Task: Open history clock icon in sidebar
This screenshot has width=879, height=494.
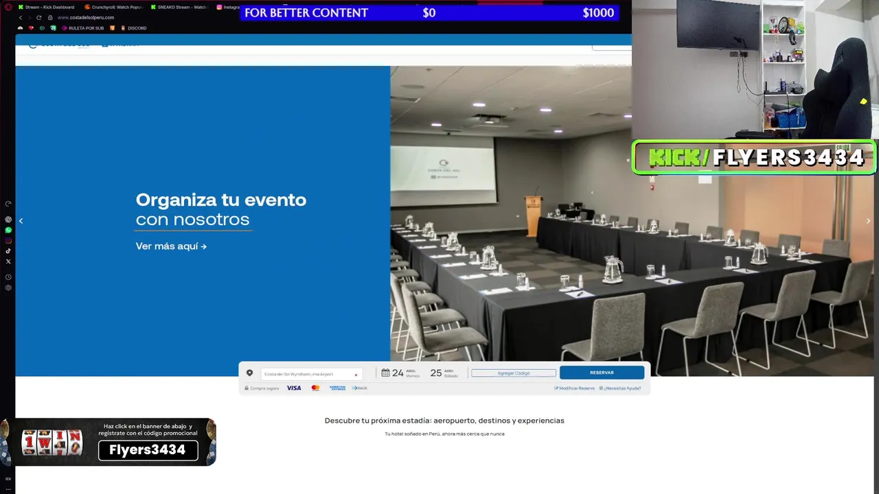Action: click(8, 277)
